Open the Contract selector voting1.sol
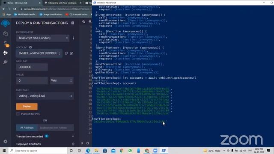 click(45, 96)
